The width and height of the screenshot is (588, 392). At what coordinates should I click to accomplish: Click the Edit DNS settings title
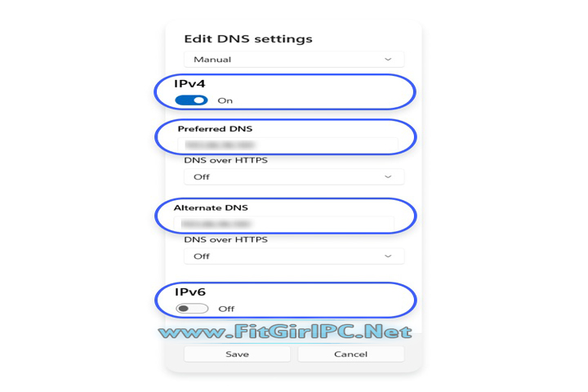click(x=247, y=38)
